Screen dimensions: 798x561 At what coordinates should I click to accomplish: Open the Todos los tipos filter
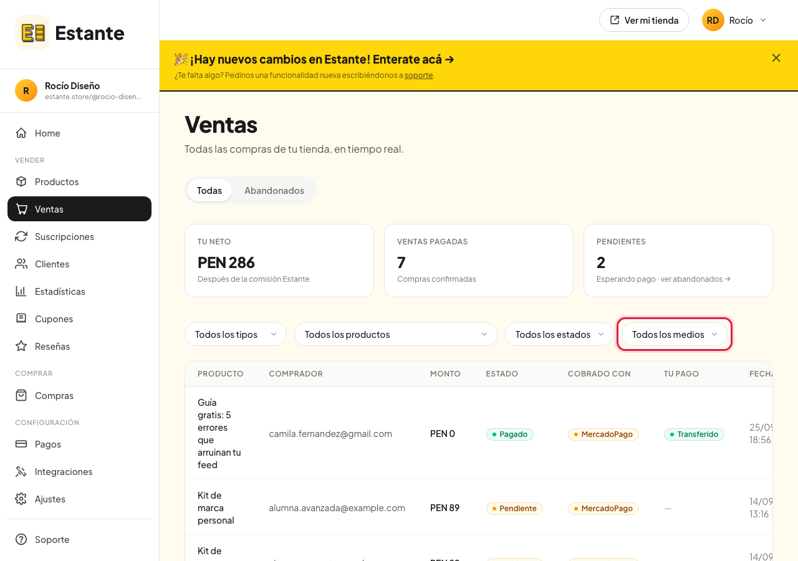pos(236,334)
